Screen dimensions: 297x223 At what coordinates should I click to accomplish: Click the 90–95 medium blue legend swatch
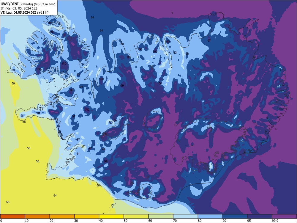(x=235, y=216)
